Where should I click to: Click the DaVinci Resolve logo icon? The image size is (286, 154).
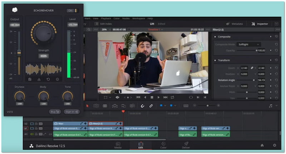[31, 146]
